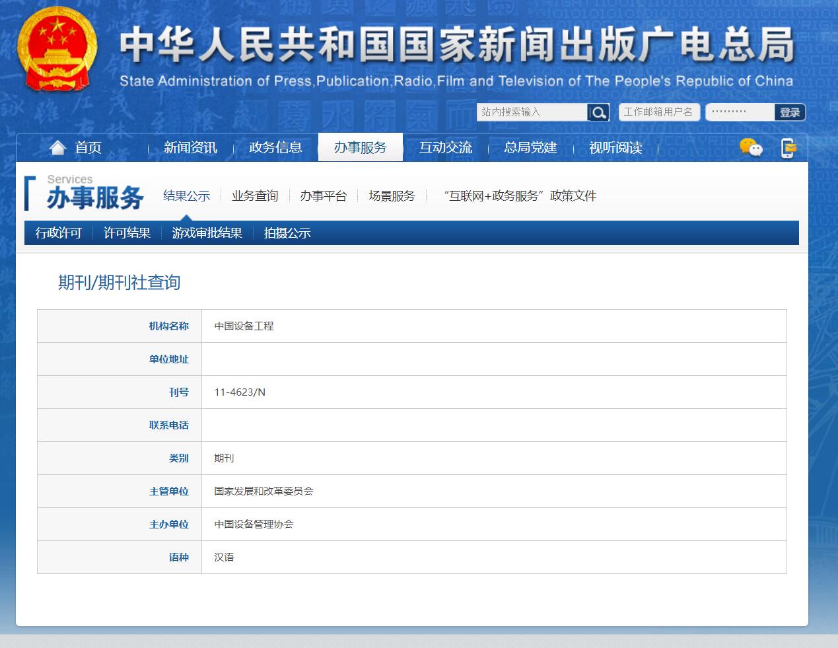Screen dimensions: 838x648
Task: Focus the work email username field
Action: (x=658, y=112)
